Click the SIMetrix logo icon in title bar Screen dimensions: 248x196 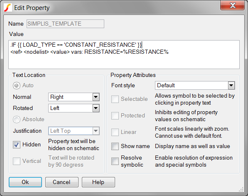(x=8, y=8)
